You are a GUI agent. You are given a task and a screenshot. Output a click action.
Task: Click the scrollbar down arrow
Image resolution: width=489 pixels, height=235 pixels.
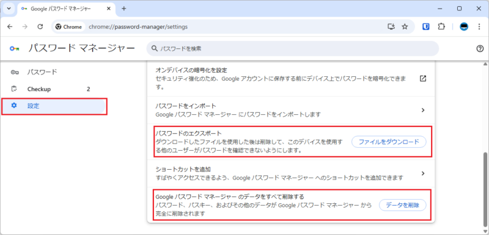485,231
